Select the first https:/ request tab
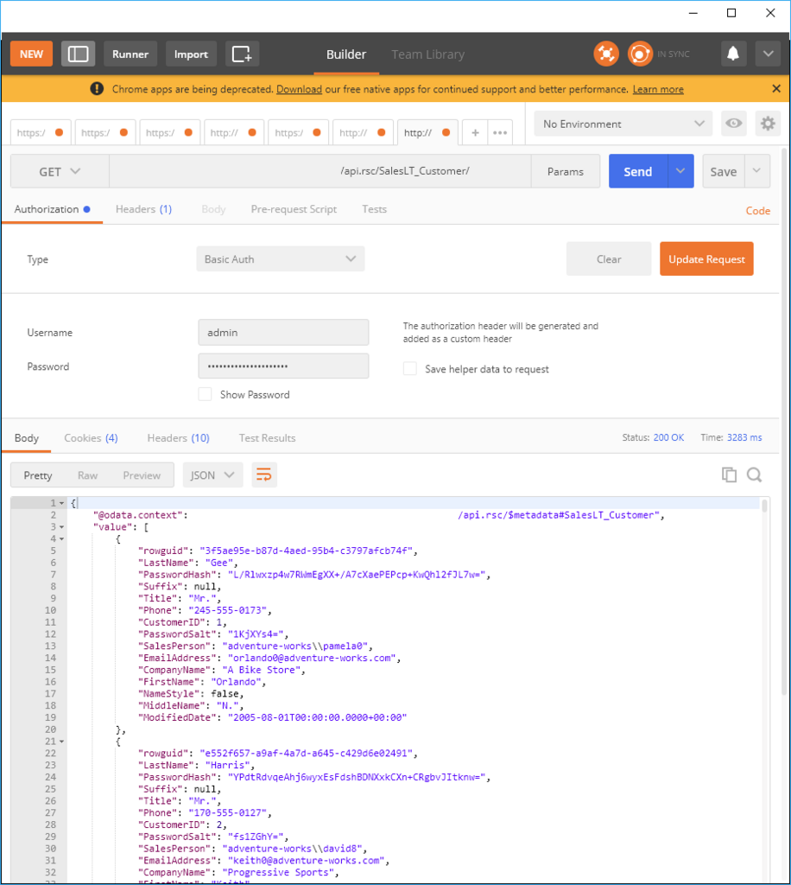This screenshot has width=791, height=885. click(41, 132)
